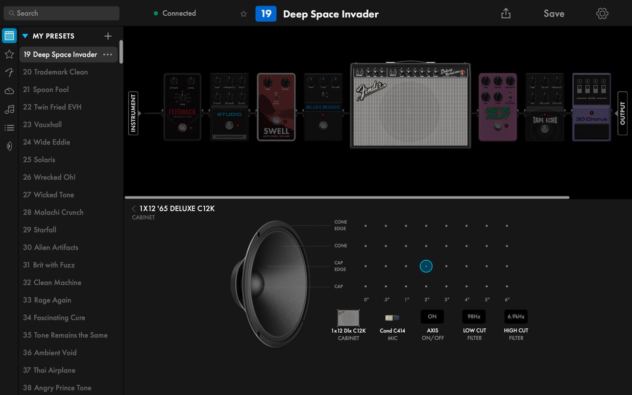
Task: Toggle the Tape Echo footswitch
Action: click(x=544, y=129)
